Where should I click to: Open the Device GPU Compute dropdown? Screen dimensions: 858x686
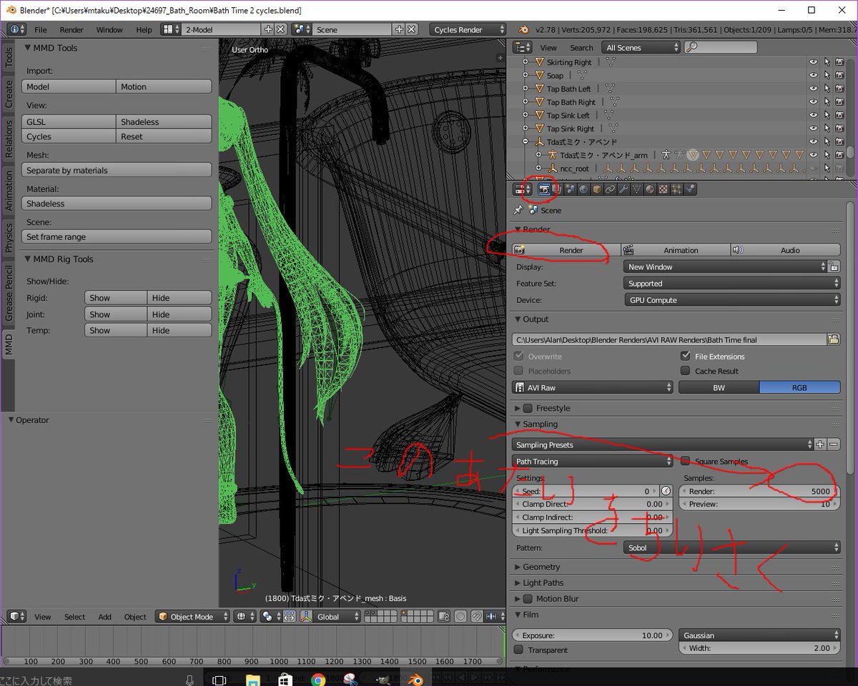click(732, 300)
